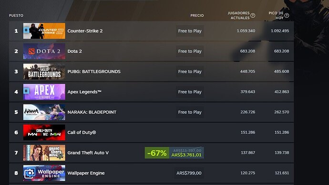
Task: Open the Grand Theft Auto V capsule image
Action: (x=44, y=153)
